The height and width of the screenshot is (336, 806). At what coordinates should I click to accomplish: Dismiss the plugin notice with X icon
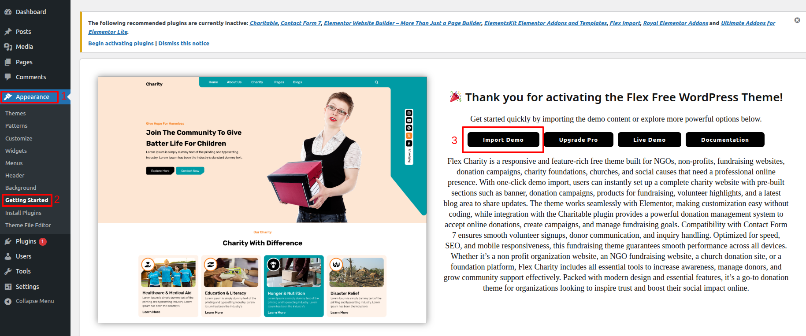coord(797,20)
